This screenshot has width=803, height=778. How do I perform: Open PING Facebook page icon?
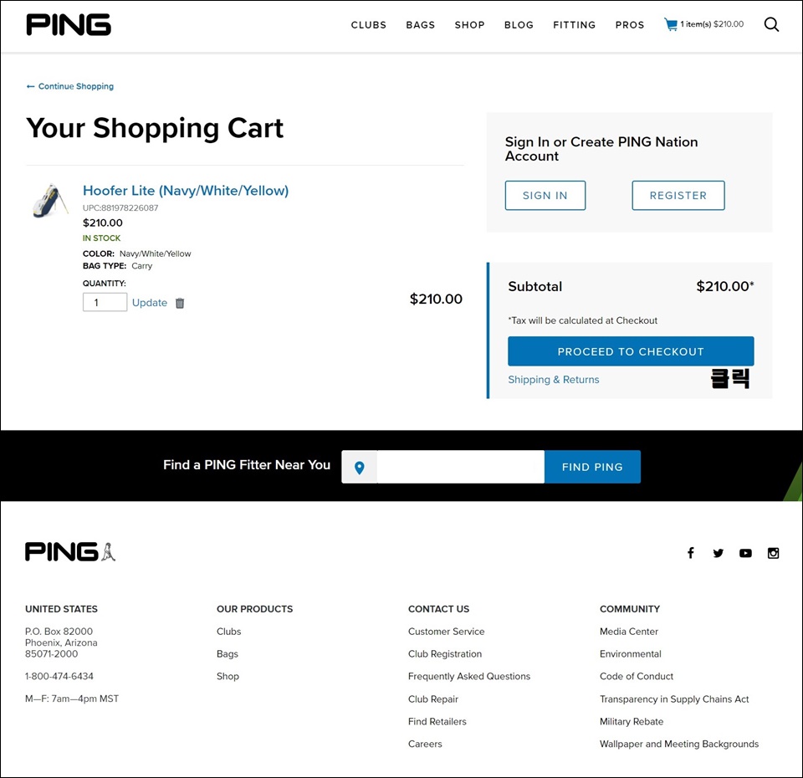coord(691,553)
